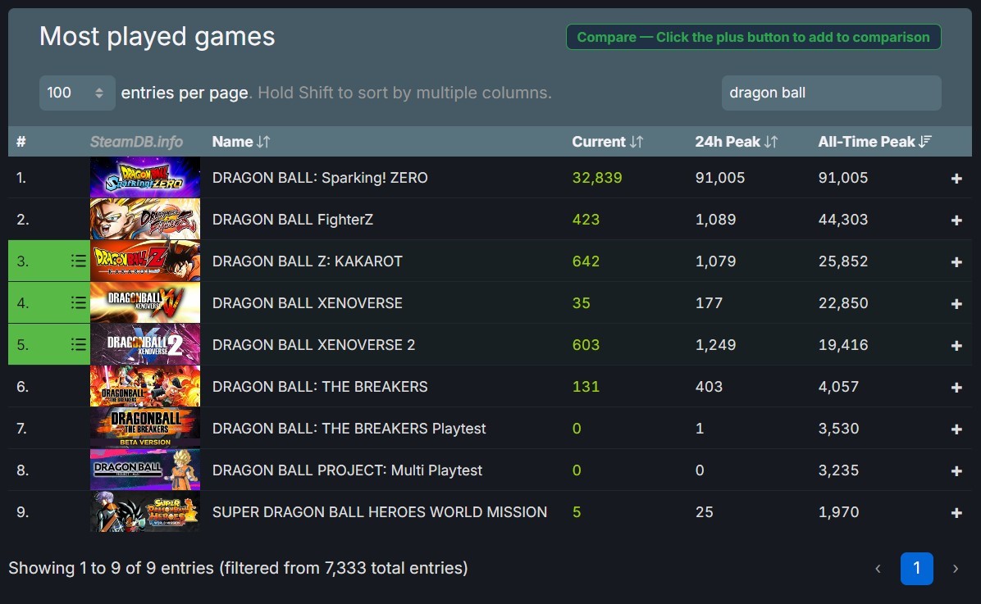
Task: Click SteamDB.info column header text
Action: [136, 142]
